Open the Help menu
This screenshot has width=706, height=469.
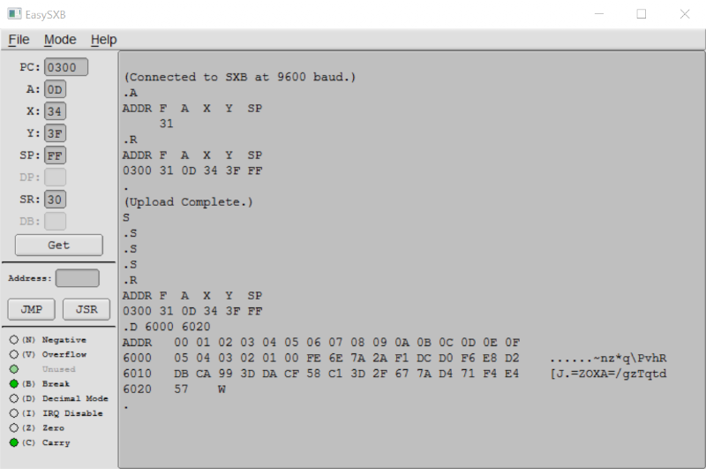click(103, 40)
